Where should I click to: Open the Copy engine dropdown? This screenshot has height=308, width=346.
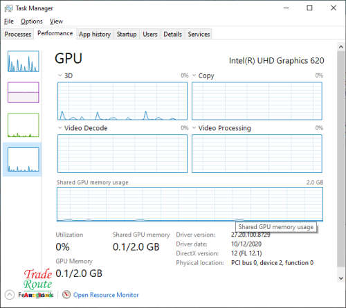pyautogui.click(x=194, y=75)
